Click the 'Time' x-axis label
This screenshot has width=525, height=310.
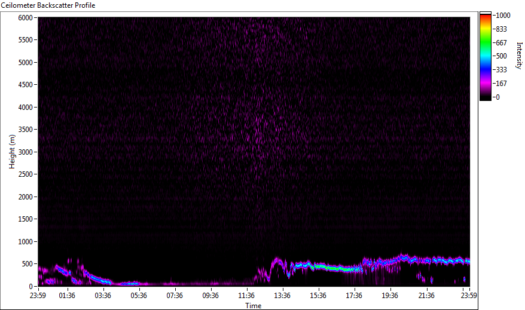pos(253,306)
